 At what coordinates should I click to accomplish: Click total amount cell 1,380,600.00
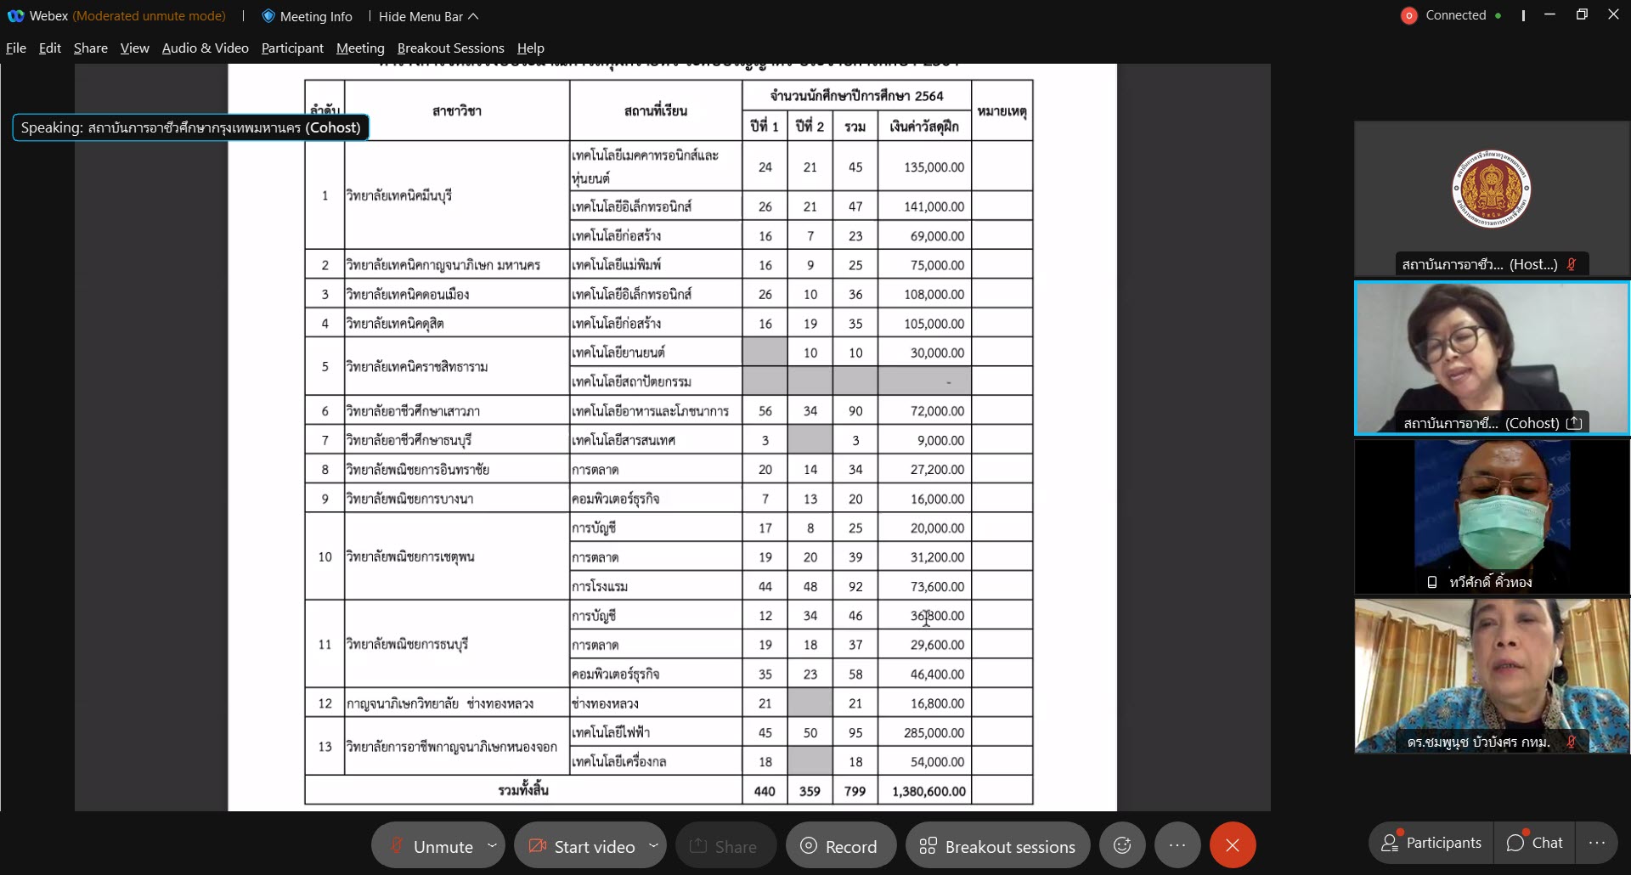(925, 790)
